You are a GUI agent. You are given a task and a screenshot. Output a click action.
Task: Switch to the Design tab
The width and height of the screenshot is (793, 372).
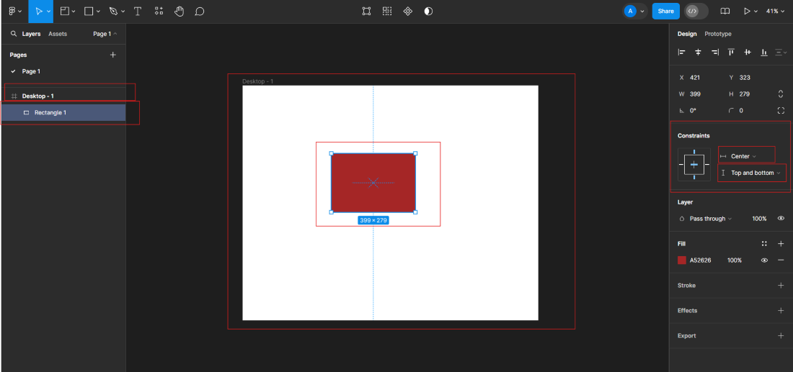687,34
